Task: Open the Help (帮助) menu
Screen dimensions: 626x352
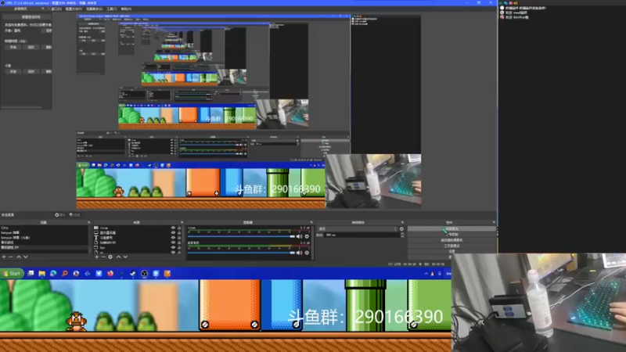Action: (126, 9)
